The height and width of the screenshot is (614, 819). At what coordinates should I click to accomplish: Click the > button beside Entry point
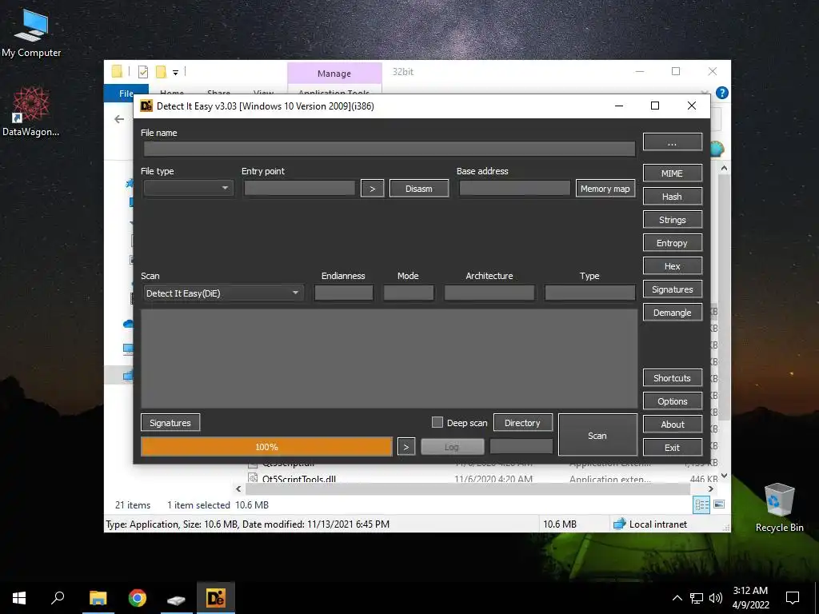[x=373, y=189]
